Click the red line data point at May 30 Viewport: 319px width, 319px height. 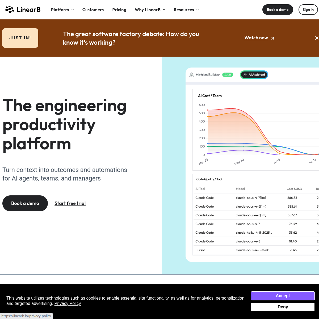click(244, 112)
